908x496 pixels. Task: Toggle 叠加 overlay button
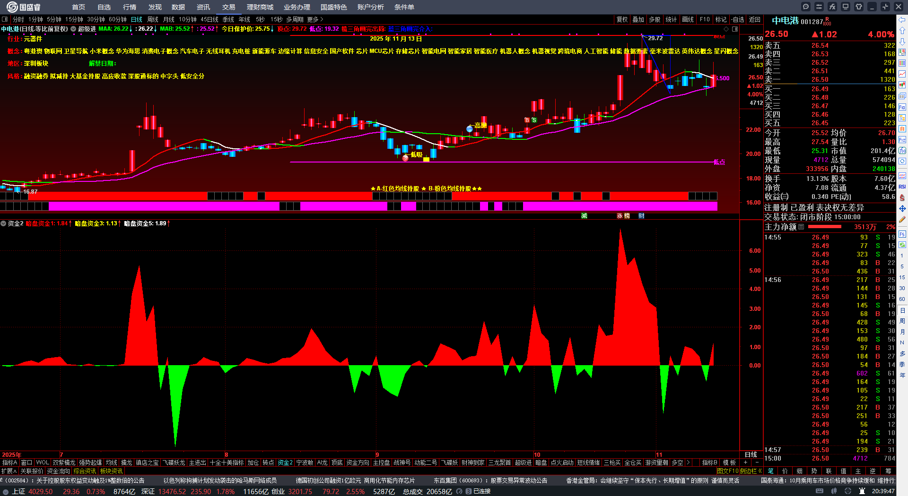[638, 19]
